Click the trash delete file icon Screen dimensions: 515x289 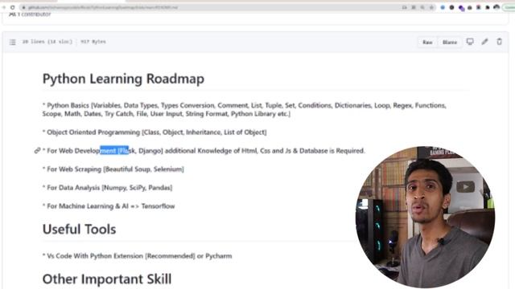click(x=499, y=42)
